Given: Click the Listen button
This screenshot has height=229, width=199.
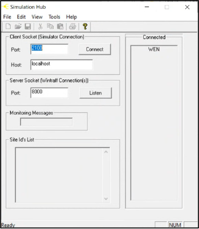Looking at the screenshot, I should click(96, 93).
